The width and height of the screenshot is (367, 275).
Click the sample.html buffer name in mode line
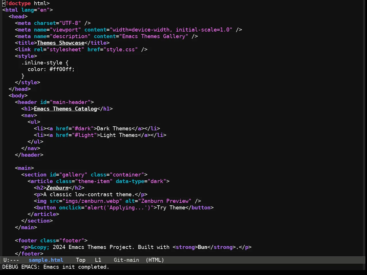pos(46,260)
